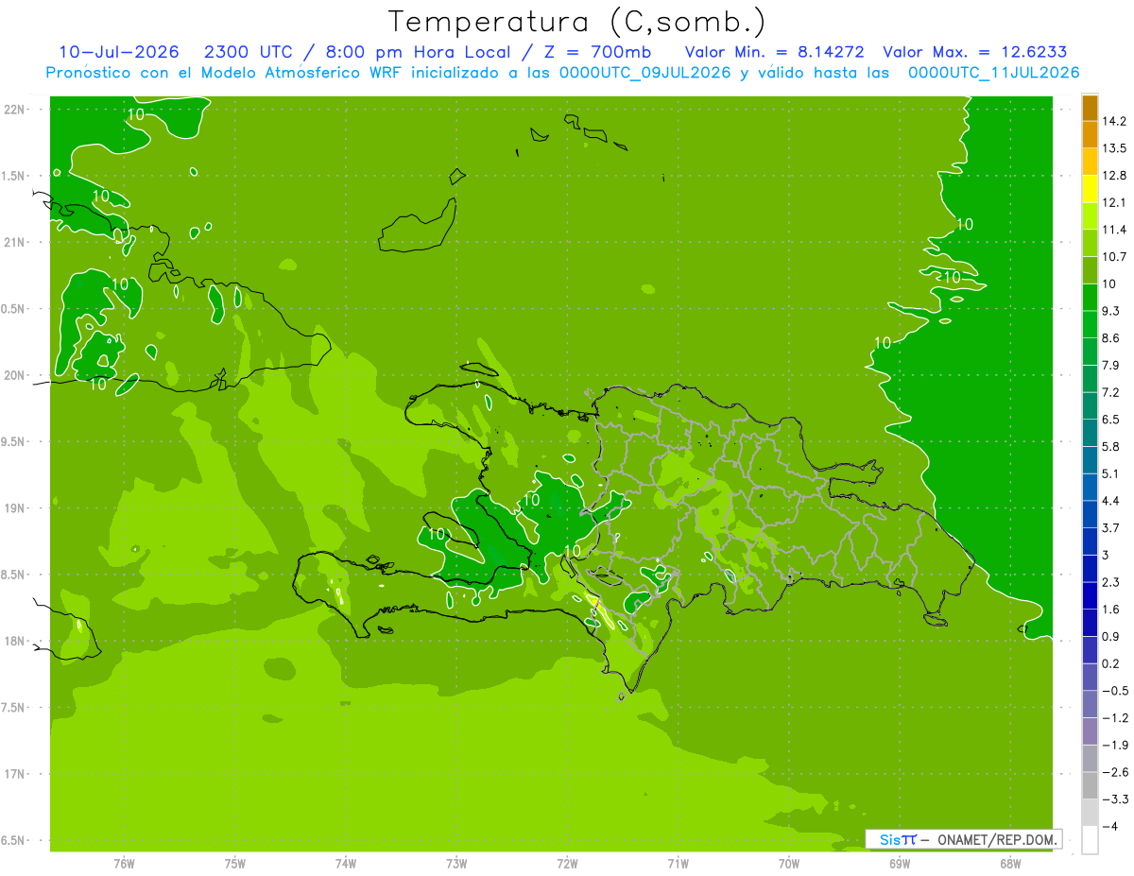Click the 76W longitude axis label
Screen dimensions: 1134x876
pos(124,863)
